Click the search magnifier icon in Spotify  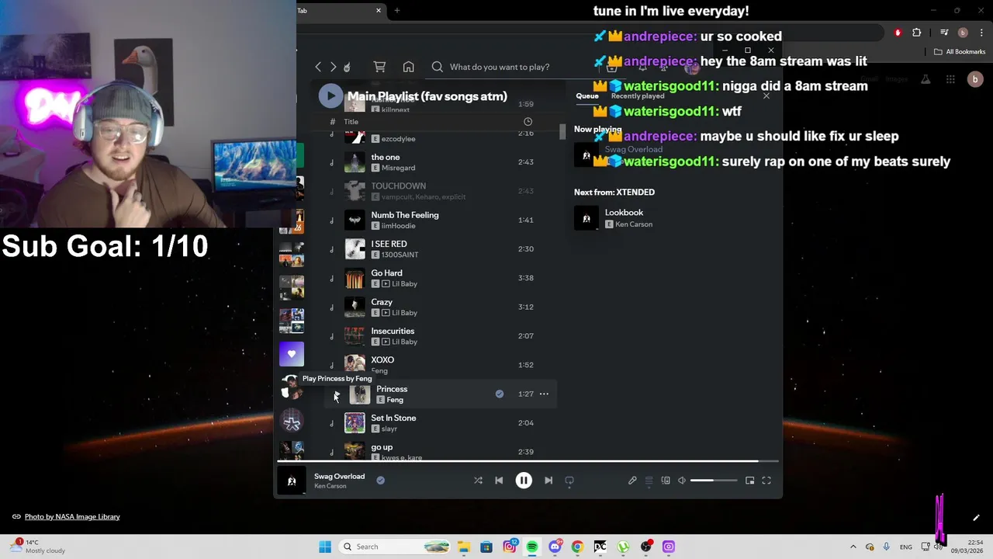click(x=438, y=67)
